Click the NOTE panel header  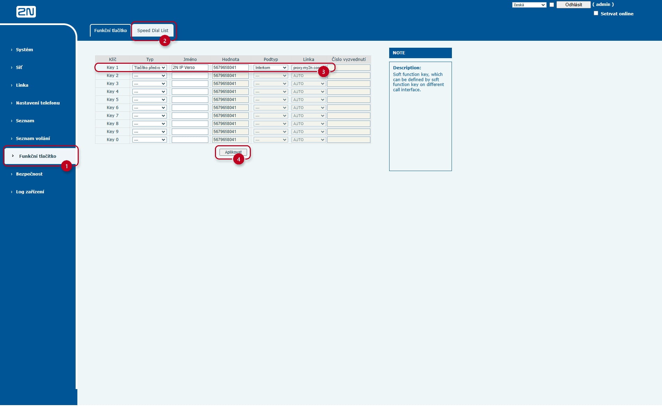coord(420,53)
